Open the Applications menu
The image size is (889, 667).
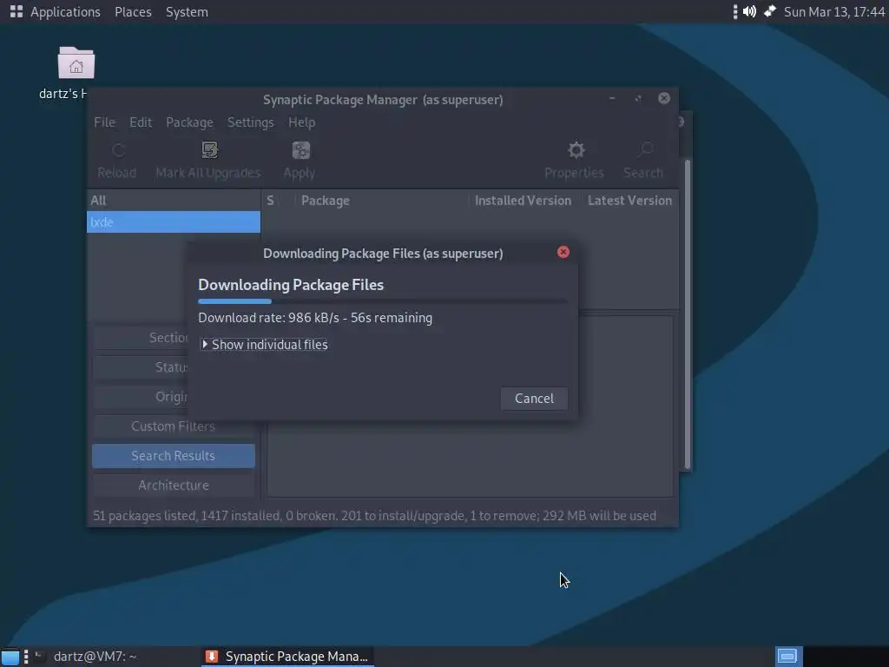[x=56, y=12]
